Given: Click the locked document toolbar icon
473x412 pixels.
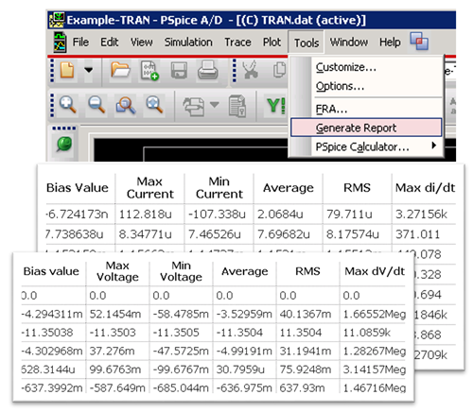Looking at the screenshot, I should click(x=237, y=106).
